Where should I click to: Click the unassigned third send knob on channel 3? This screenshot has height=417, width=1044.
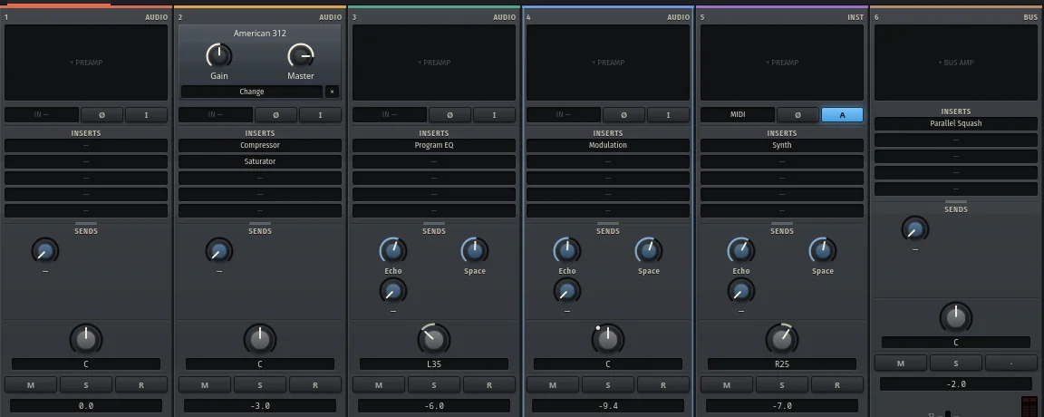click(392, 291)
